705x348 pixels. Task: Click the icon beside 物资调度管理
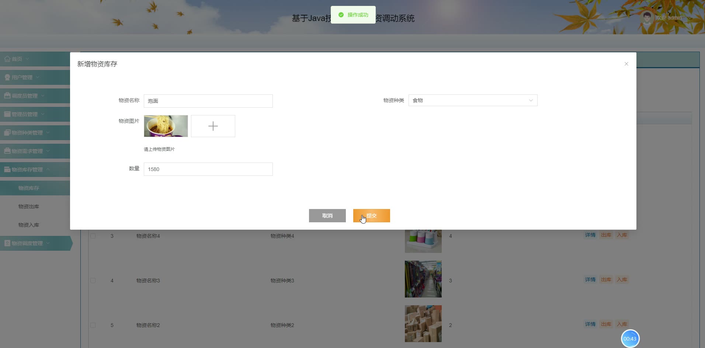pyautogui.click(x=7, y=243)
